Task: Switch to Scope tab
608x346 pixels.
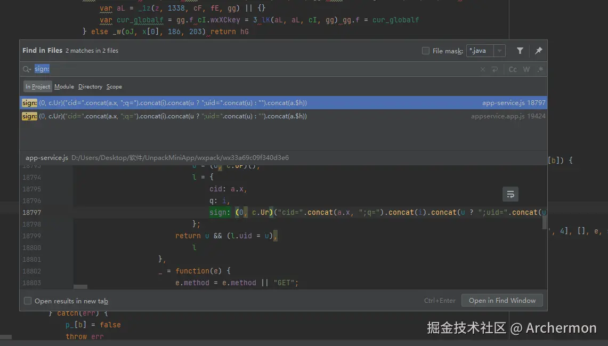Action: 114,86
